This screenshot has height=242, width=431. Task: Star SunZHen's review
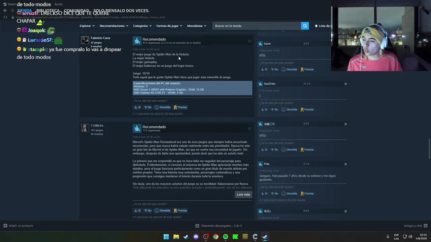tap(345, 84)
